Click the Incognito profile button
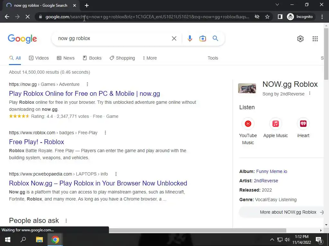Image resolution: width=329 pixels, height=246 pixels. 300,17
